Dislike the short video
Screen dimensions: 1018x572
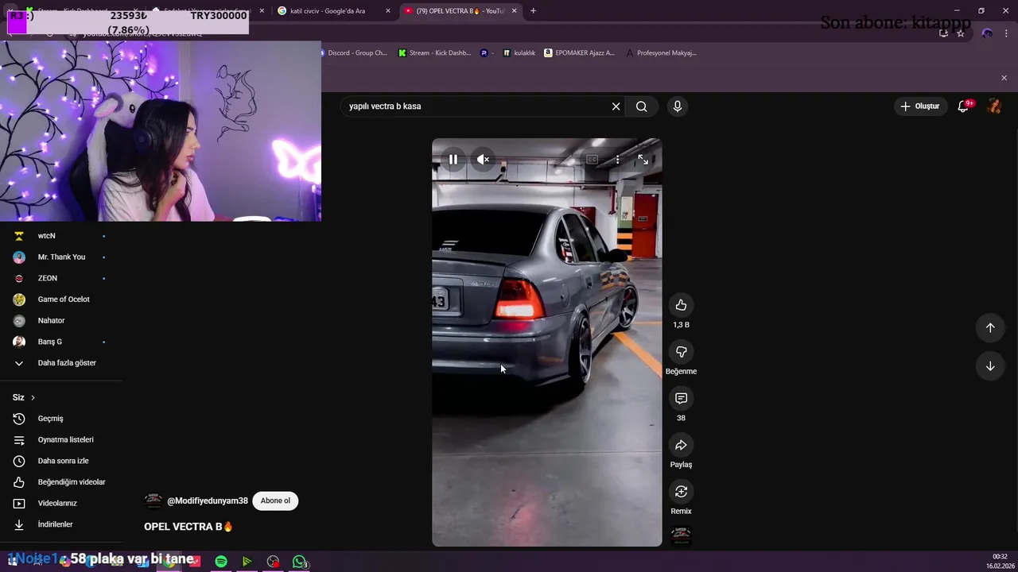pos(681,351)
